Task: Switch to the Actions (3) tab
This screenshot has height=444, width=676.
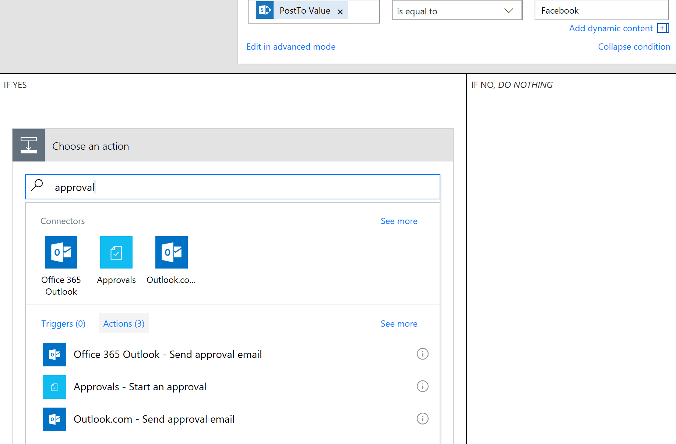Action: [x=124, y=323]
